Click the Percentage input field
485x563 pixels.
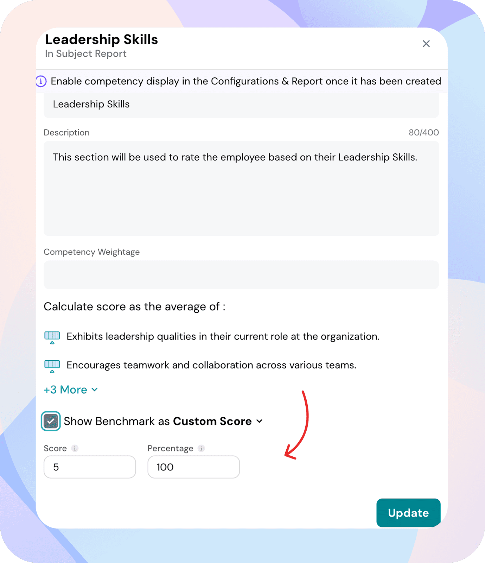tap(193, 467)
